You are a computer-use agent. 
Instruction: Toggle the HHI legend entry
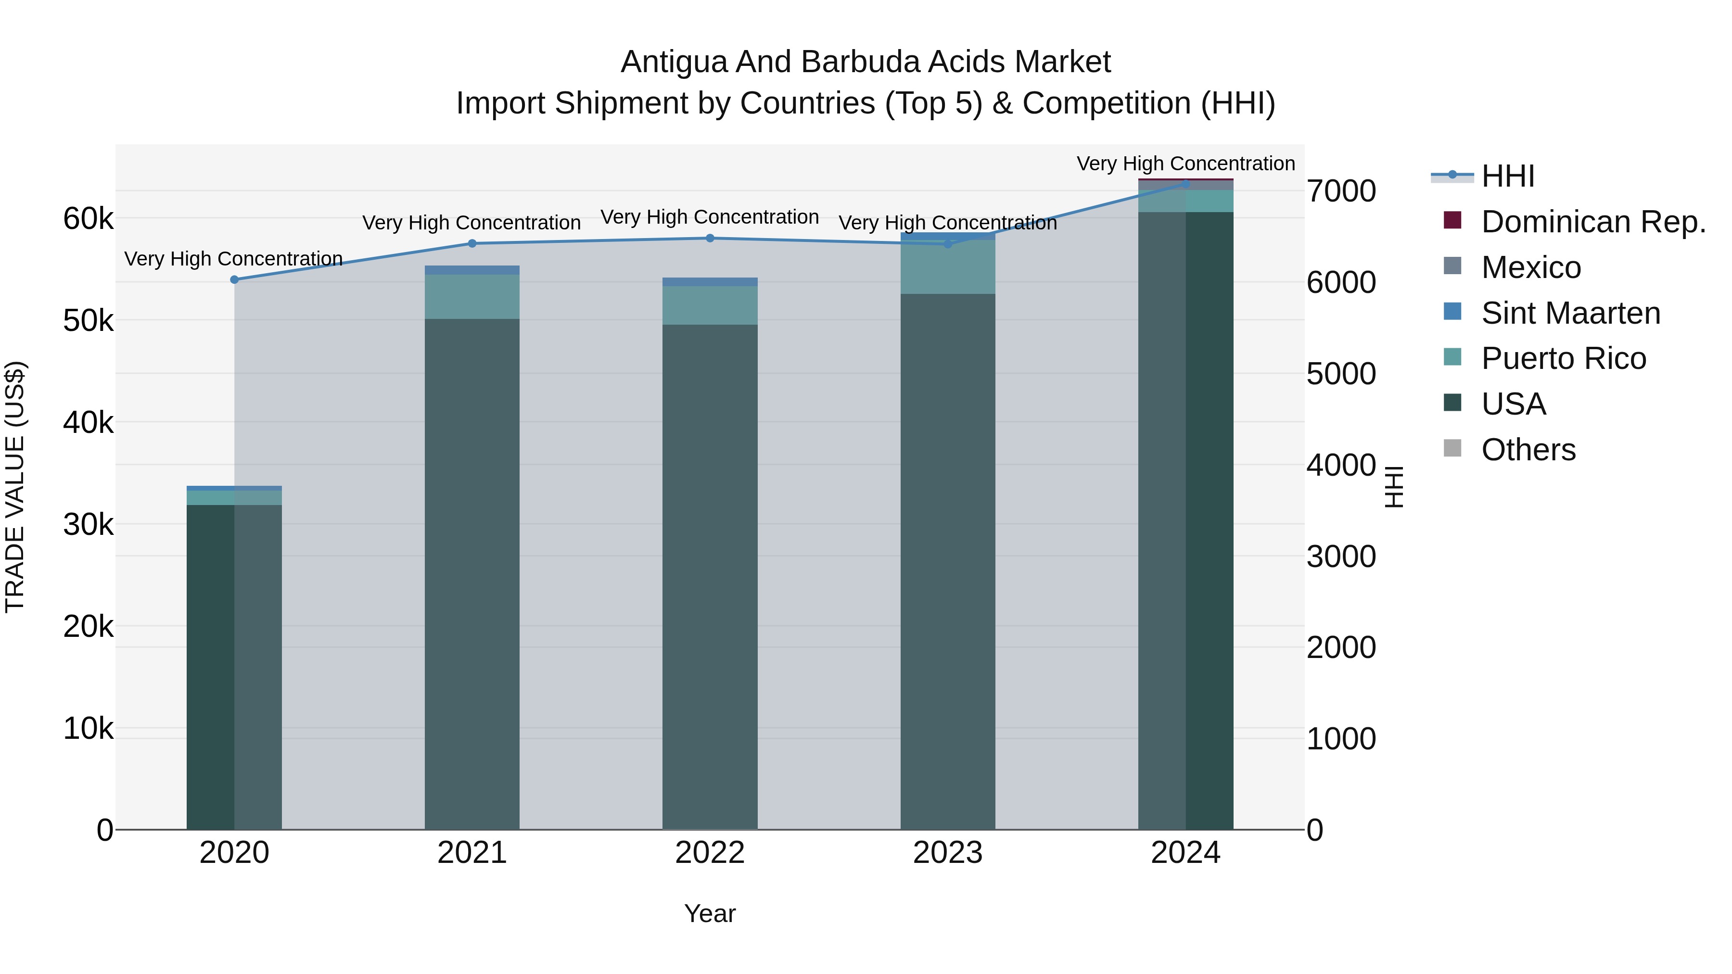pos(1483,176)
